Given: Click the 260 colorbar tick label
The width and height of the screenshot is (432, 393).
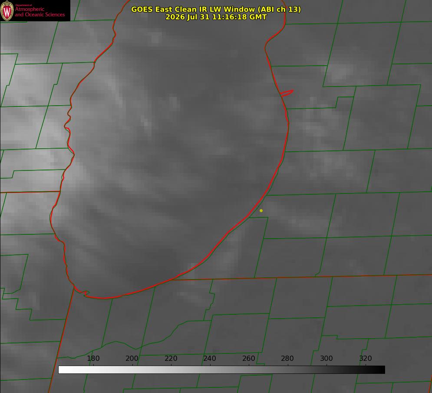Looking at the screenshot, I should (248, 358).
